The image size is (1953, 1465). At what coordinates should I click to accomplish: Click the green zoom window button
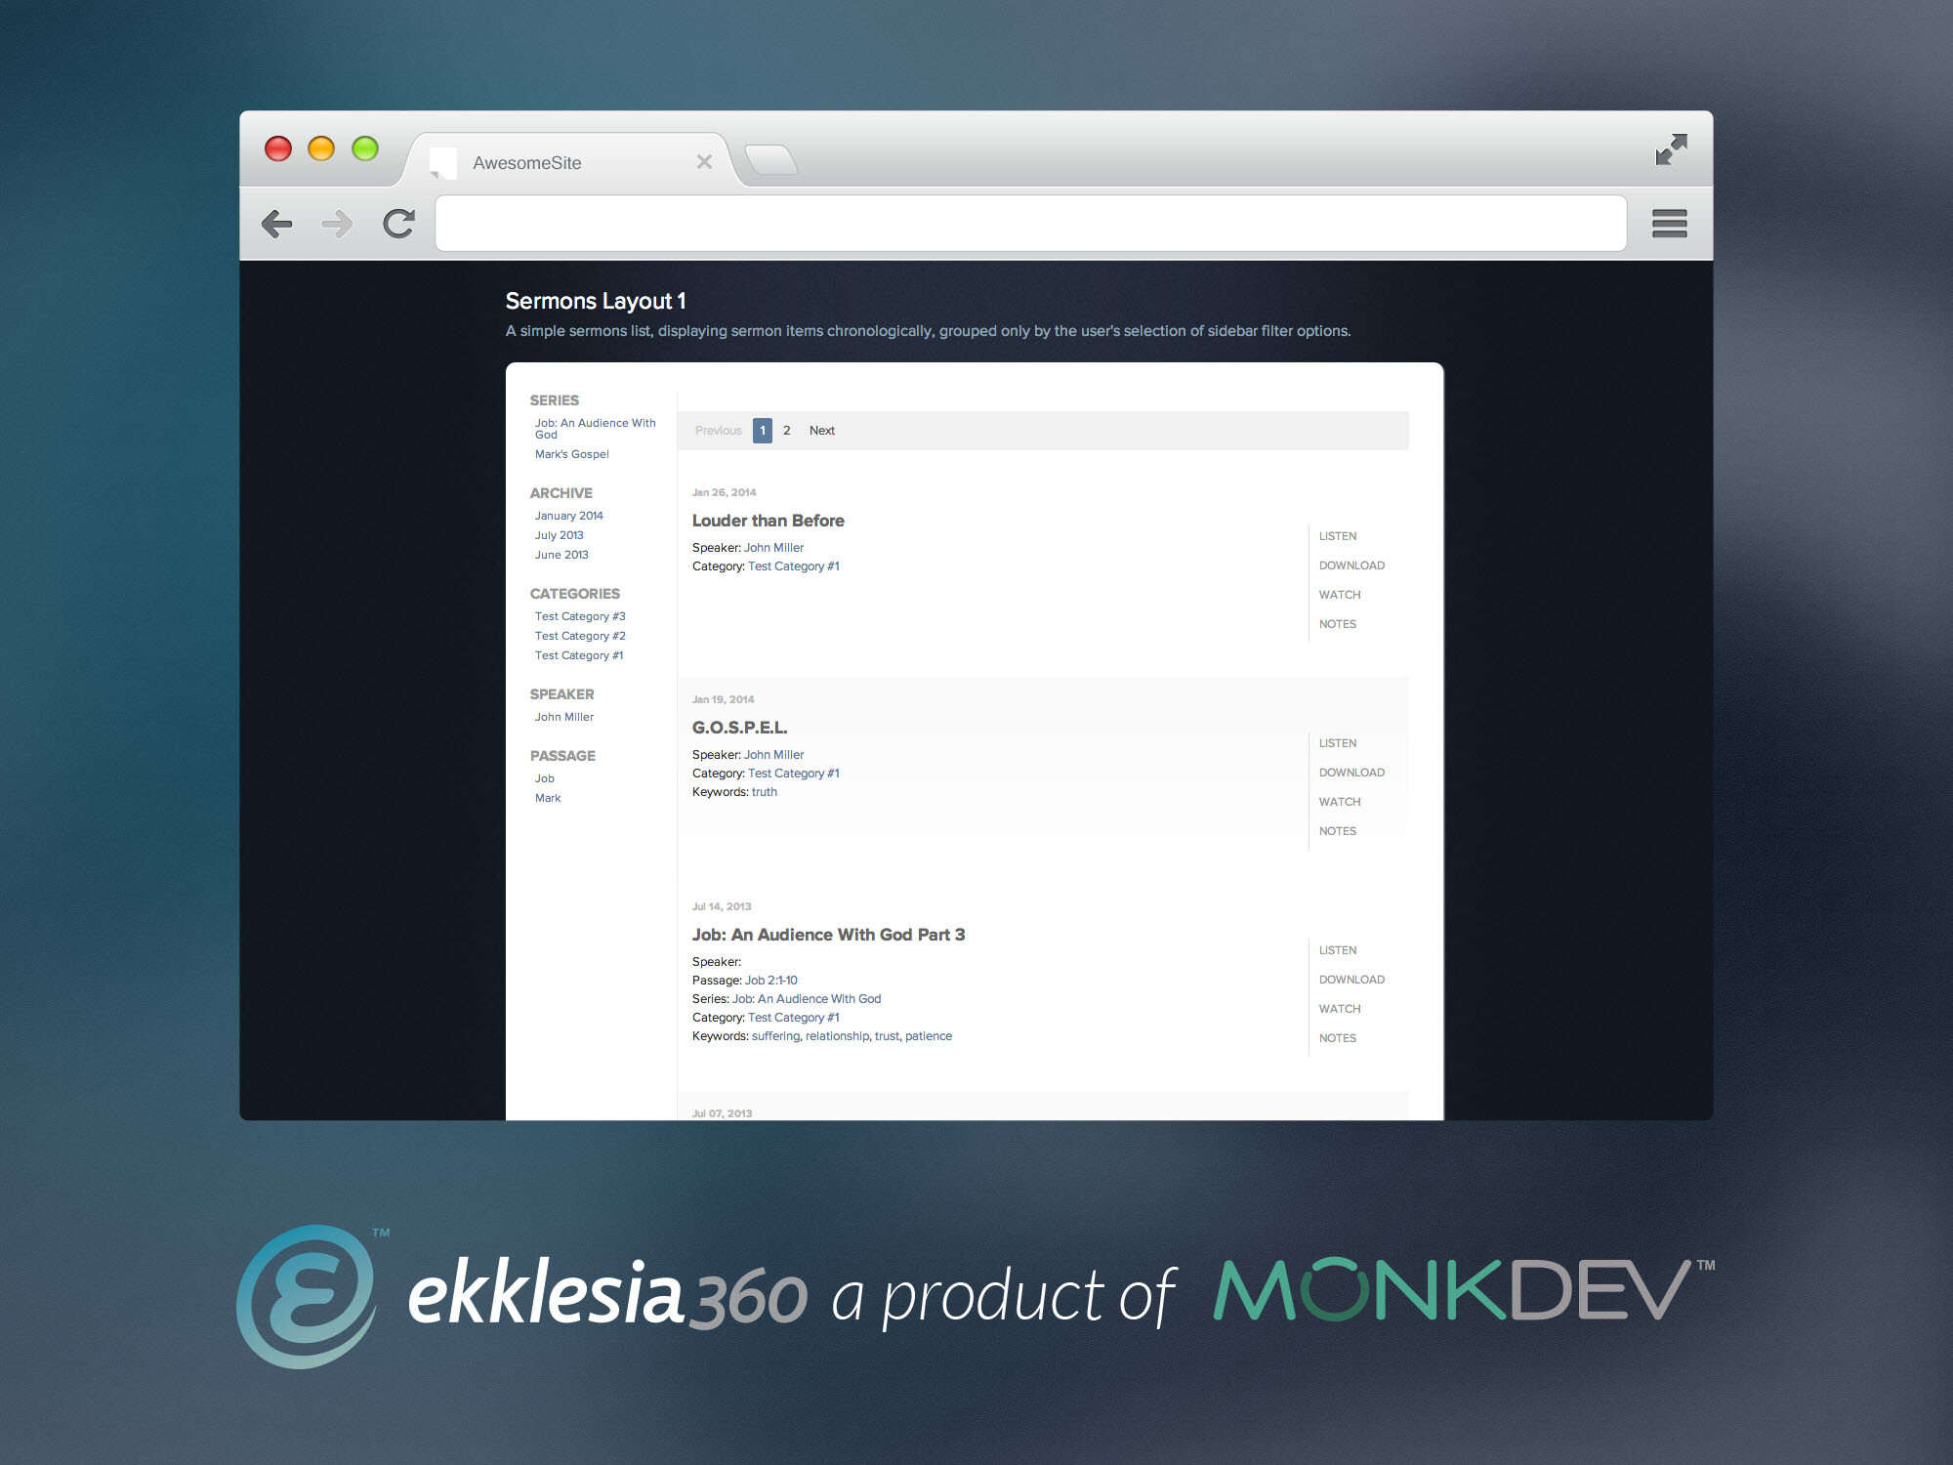365,148
